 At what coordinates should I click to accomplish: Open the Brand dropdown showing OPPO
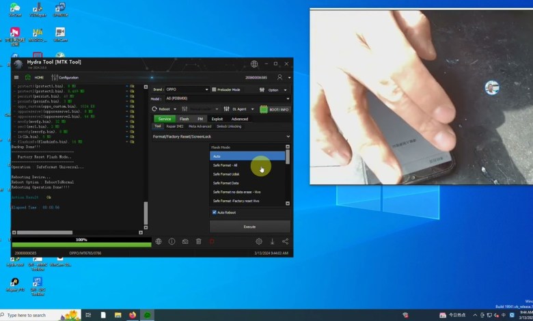pos(187,89)
